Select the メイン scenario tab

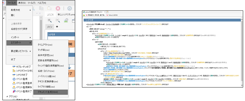click(x=50, y=27)
